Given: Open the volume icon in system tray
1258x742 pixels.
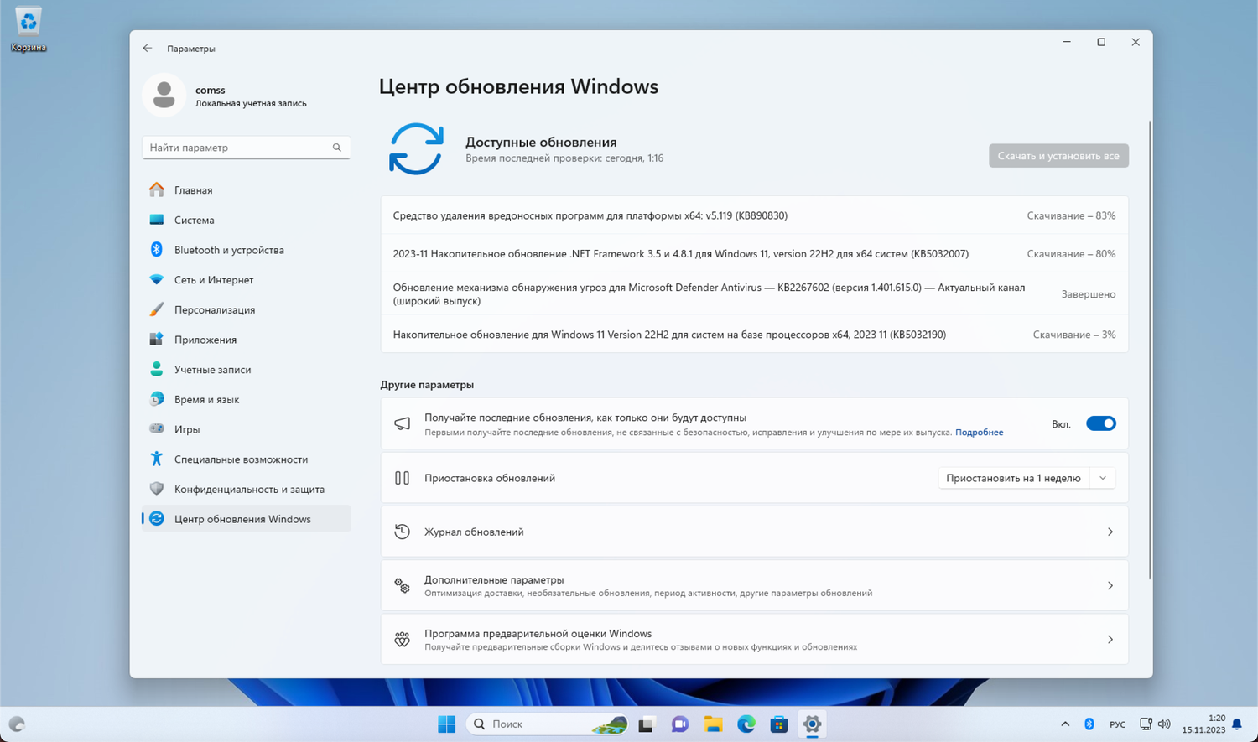Looking at the screenshot, I should (1164, 724).
